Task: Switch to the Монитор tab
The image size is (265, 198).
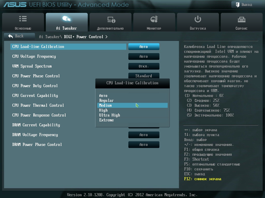Action: [x=154, y=22]
